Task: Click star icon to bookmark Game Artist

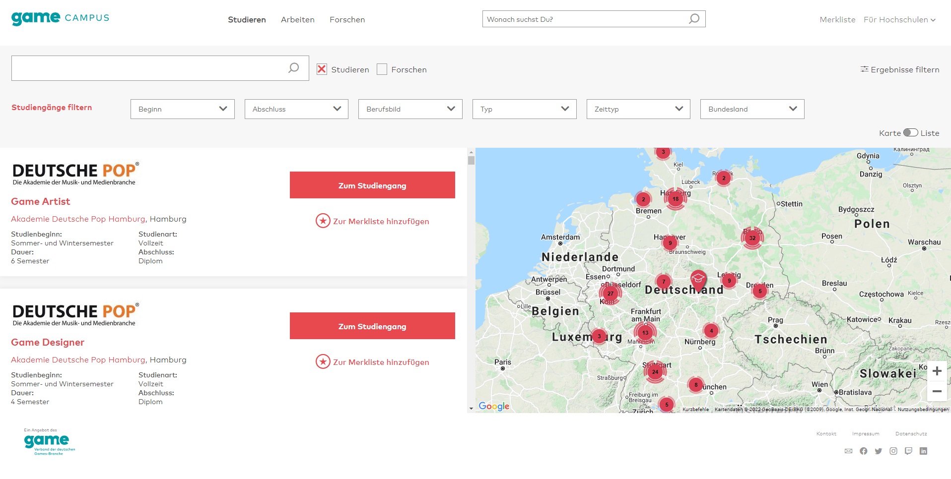Action: pyautogui.click(x=323, y=221)
